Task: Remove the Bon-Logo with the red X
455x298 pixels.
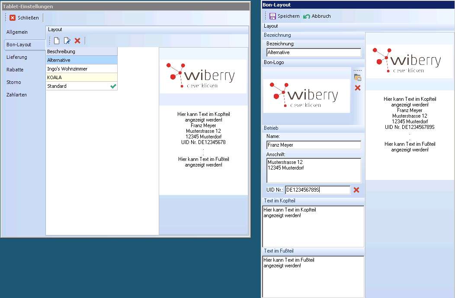Action: click(358, 88)
